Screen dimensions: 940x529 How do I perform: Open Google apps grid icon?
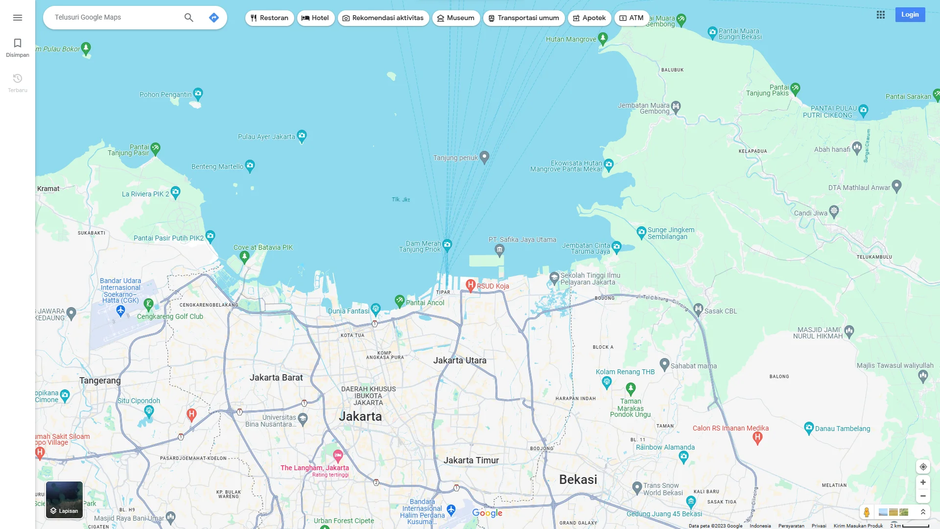click(x=881, y=15)
